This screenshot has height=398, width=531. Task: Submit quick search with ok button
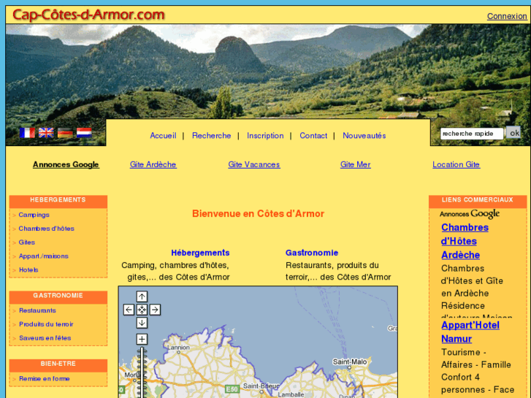point(513,133)
